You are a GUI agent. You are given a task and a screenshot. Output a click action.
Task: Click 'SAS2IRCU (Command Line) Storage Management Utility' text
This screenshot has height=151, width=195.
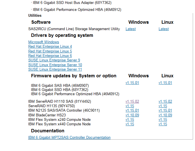point(74,29)
